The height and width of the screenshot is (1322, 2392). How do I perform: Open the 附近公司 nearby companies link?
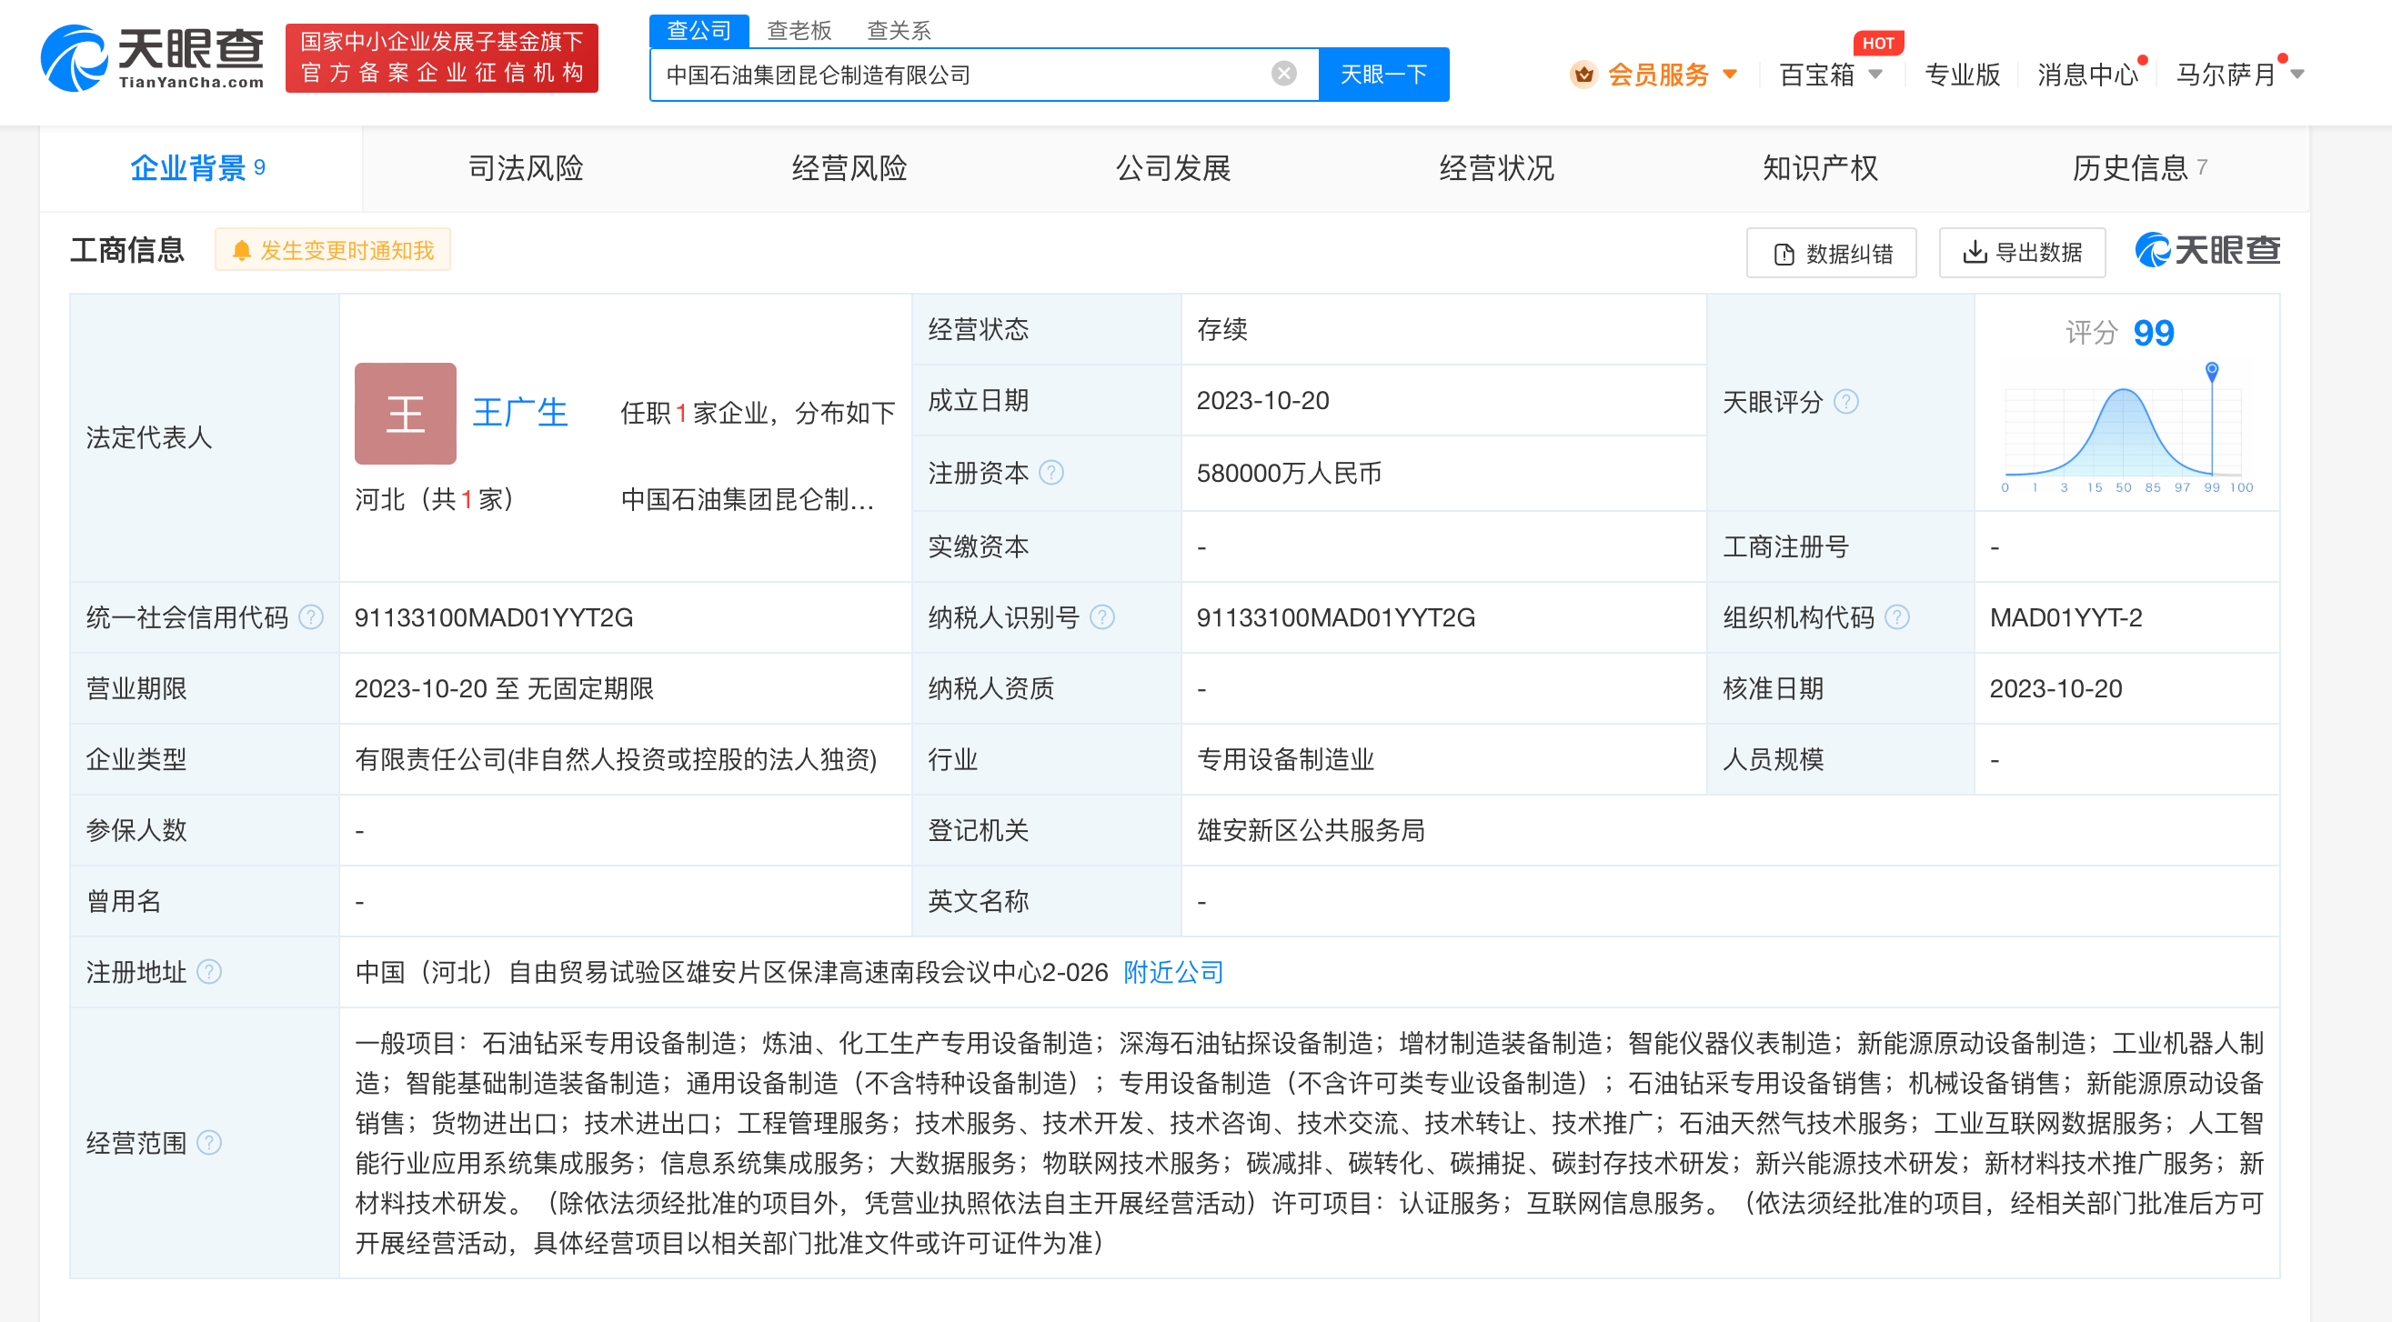tap(1172, 972)
